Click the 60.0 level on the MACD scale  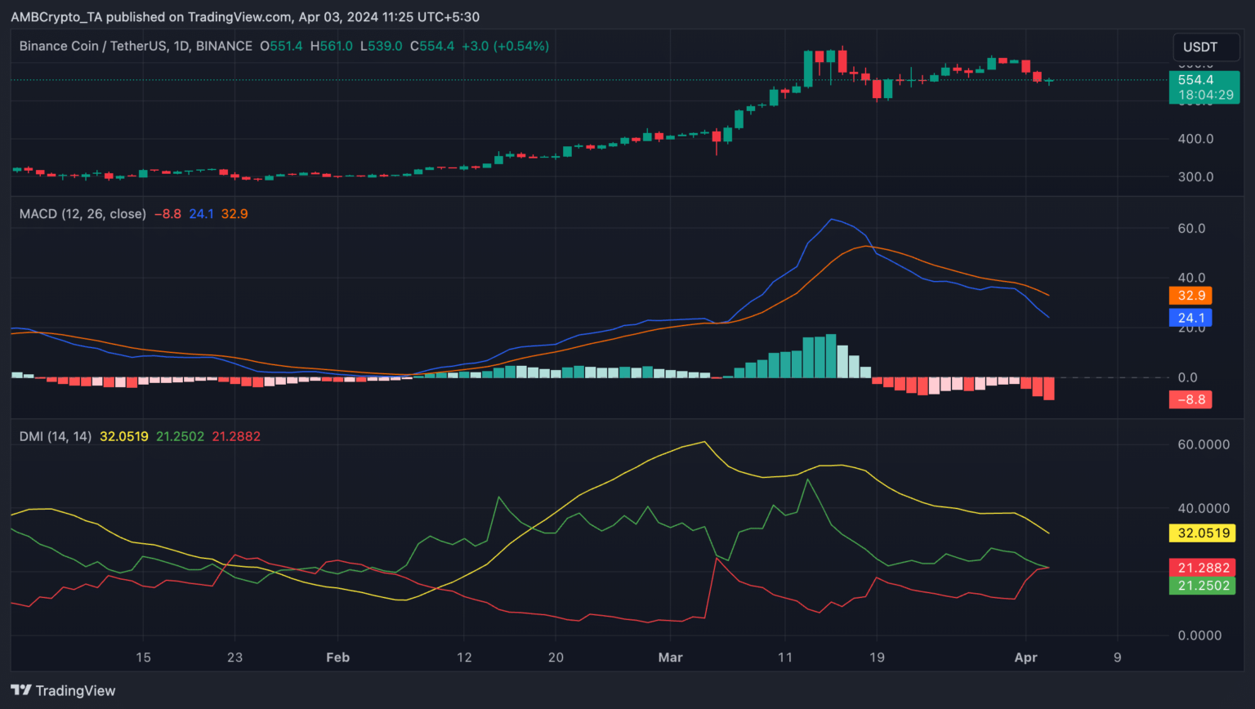(x=1191, y=229)
